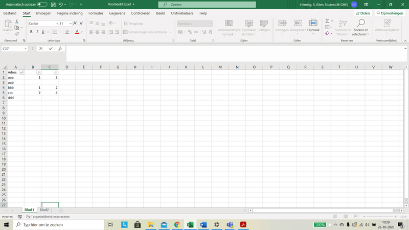The width and height of the screenshot is (409, 230).
Task: Open the Plakken paste icon
Action: point(8,24)
